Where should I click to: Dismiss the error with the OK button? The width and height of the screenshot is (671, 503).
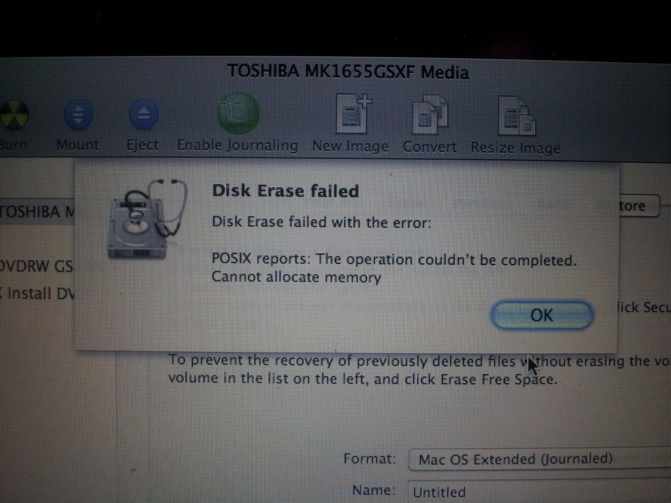click(542, 315)
